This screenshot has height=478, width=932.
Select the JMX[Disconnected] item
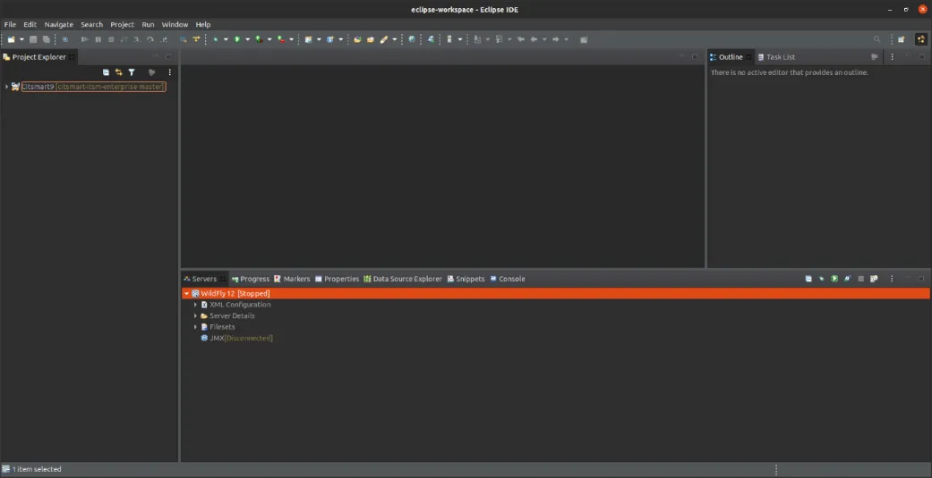tap(236, 338)
